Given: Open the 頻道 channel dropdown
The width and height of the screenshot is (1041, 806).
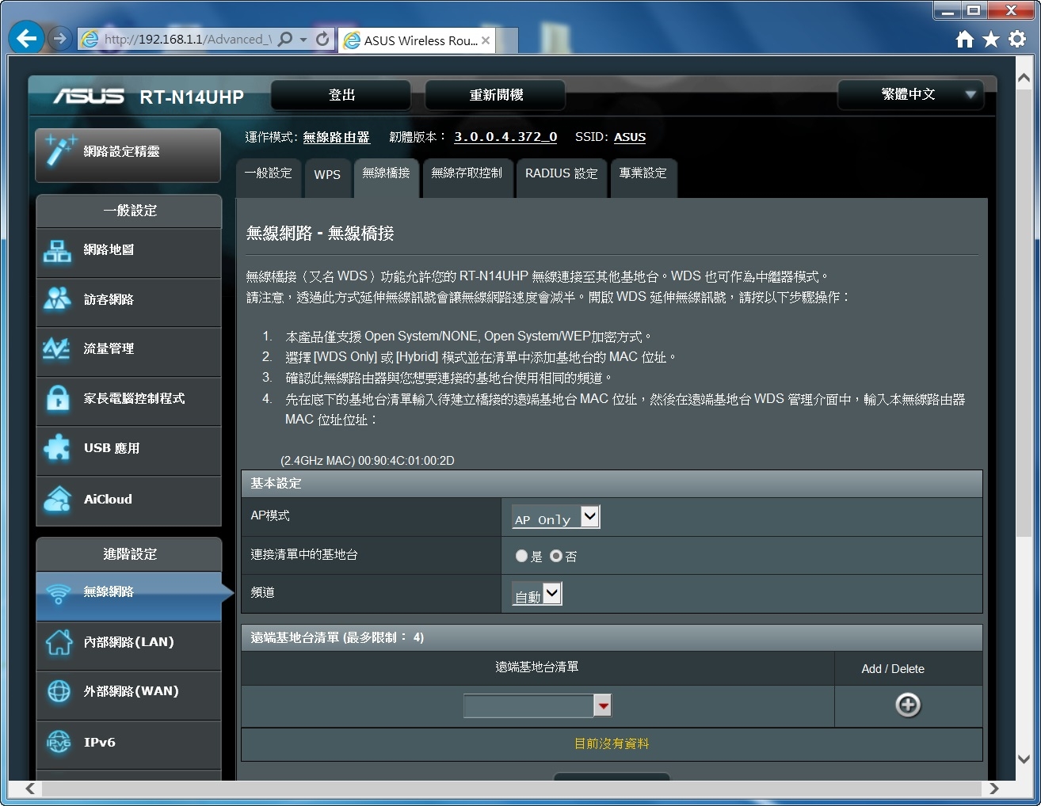Looking at the screenshot, I should tap(537, 594).
